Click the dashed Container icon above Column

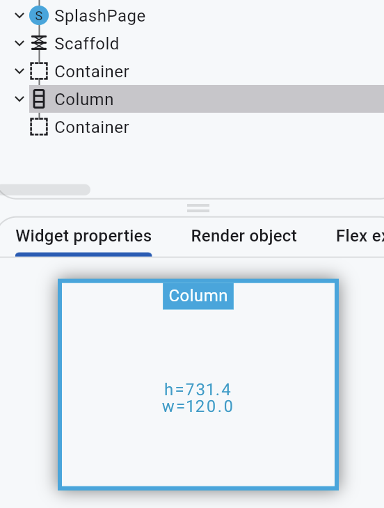pos(39,71)
